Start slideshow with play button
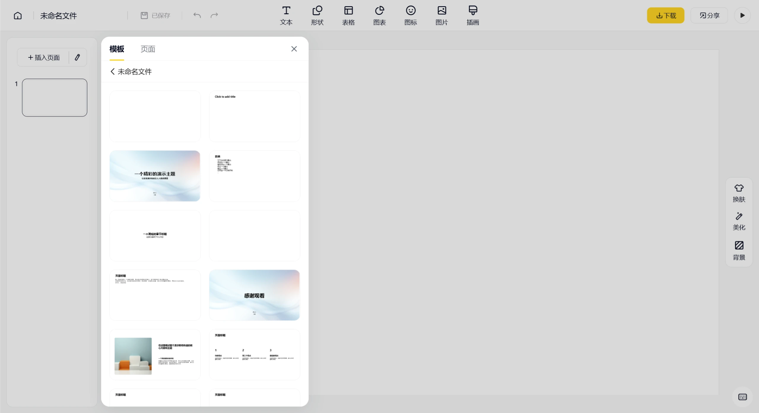Viewport: 759px width, 413px height. [x=742, y=15]
